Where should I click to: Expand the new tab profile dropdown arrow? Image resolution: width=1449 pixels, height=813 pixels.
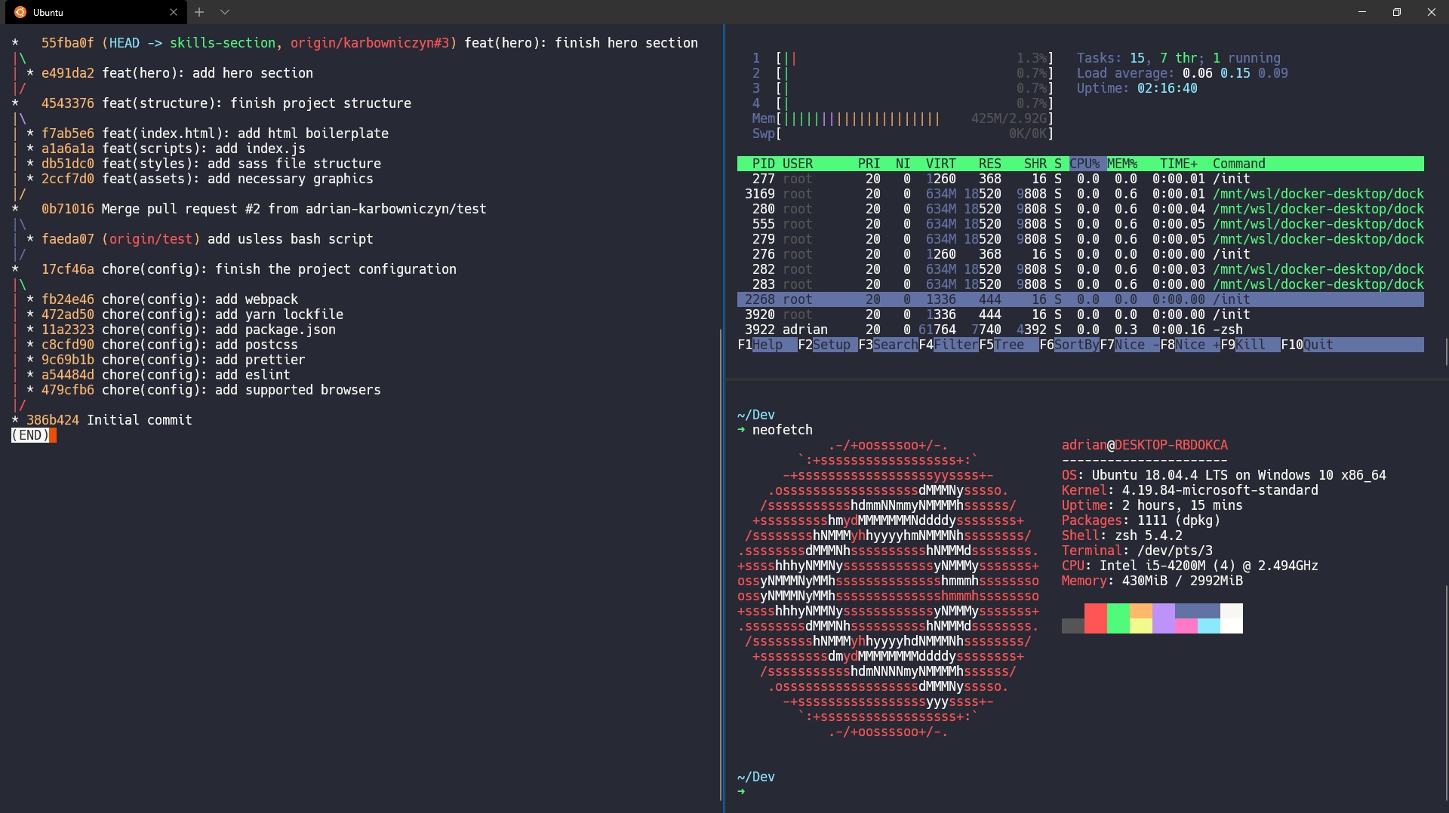225,12
